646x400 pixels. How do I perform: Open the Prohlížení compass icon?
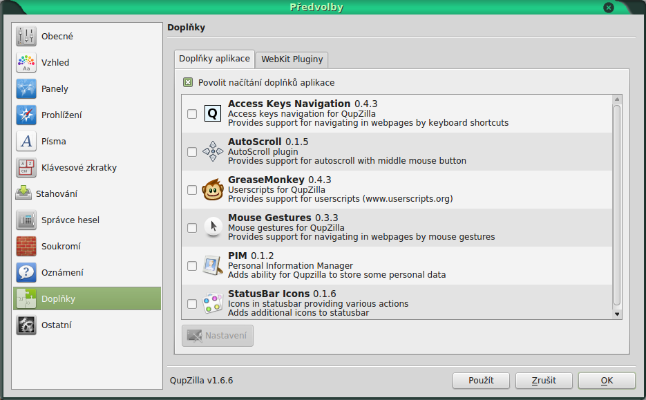pyautogui.click(x=26, y=115)
